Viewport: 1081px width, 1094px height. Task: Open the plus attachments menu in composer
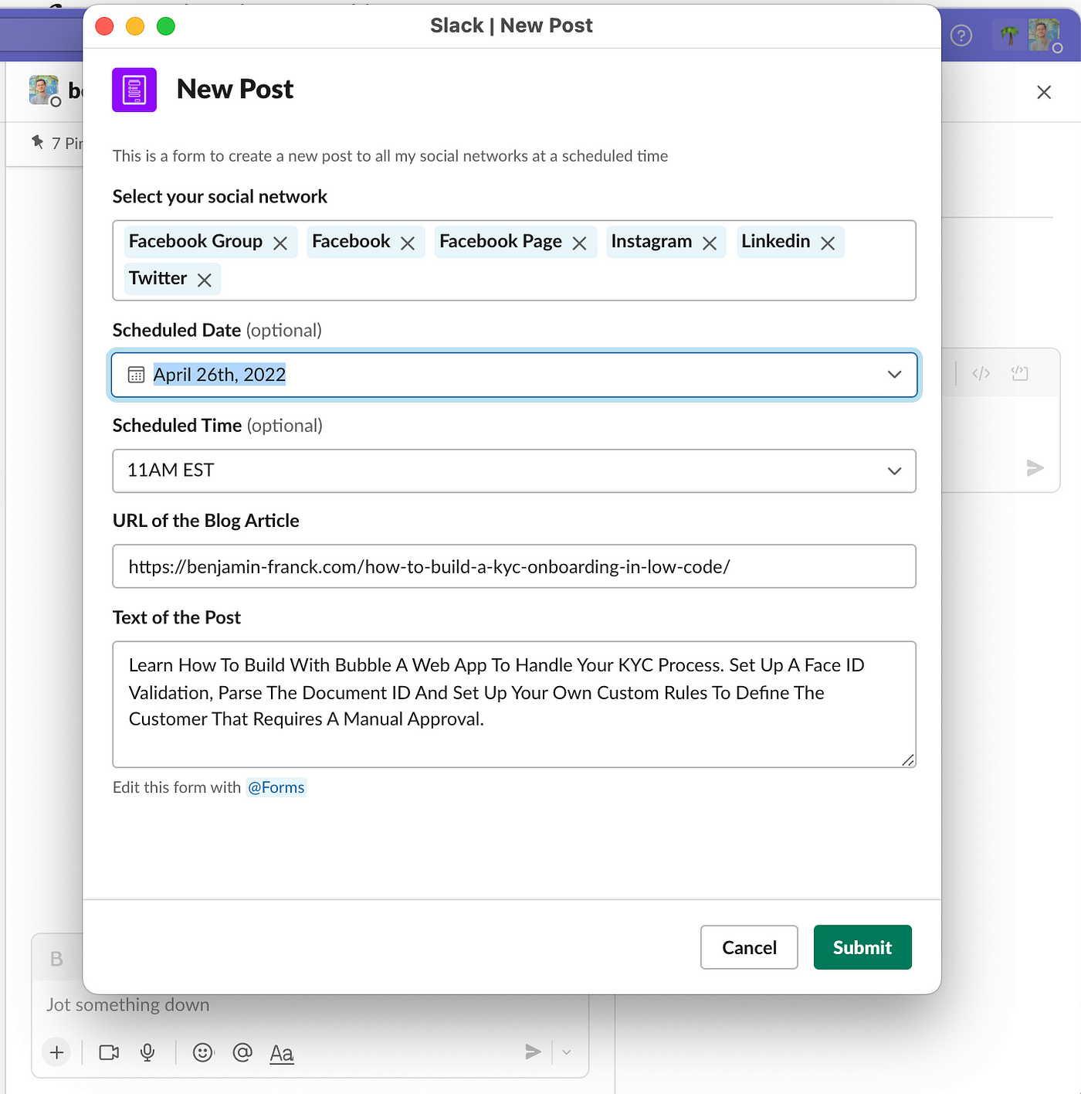click(56, 1052)
